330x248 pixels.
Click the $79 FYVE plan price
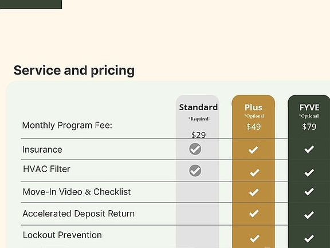pos(309,127)
